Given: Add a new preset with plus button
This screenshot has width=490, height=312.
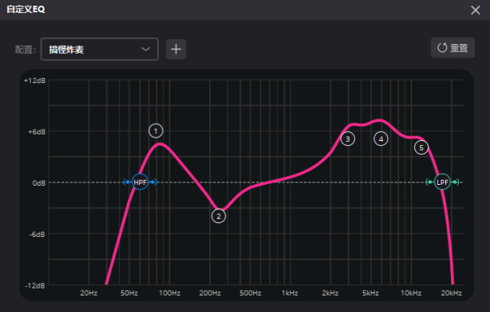Looking at the screenshot, I should 176,49.
